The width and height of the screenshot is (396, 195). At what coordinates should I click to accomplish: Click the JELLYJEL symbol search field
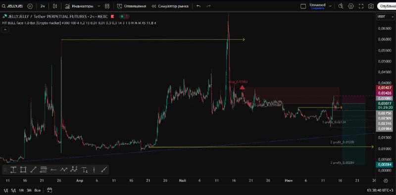[12, 6]
